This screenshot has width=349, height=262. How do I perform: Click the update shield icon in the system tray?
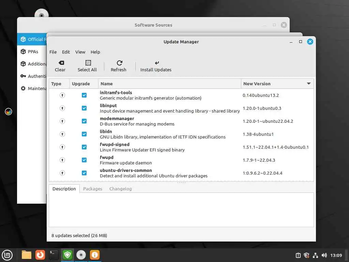coord(306,255)
